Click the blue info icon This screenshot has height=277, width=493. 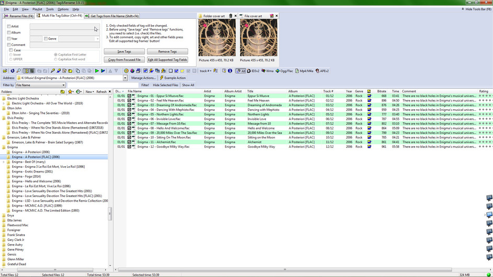pyautogui.click(x=230, y=71)
